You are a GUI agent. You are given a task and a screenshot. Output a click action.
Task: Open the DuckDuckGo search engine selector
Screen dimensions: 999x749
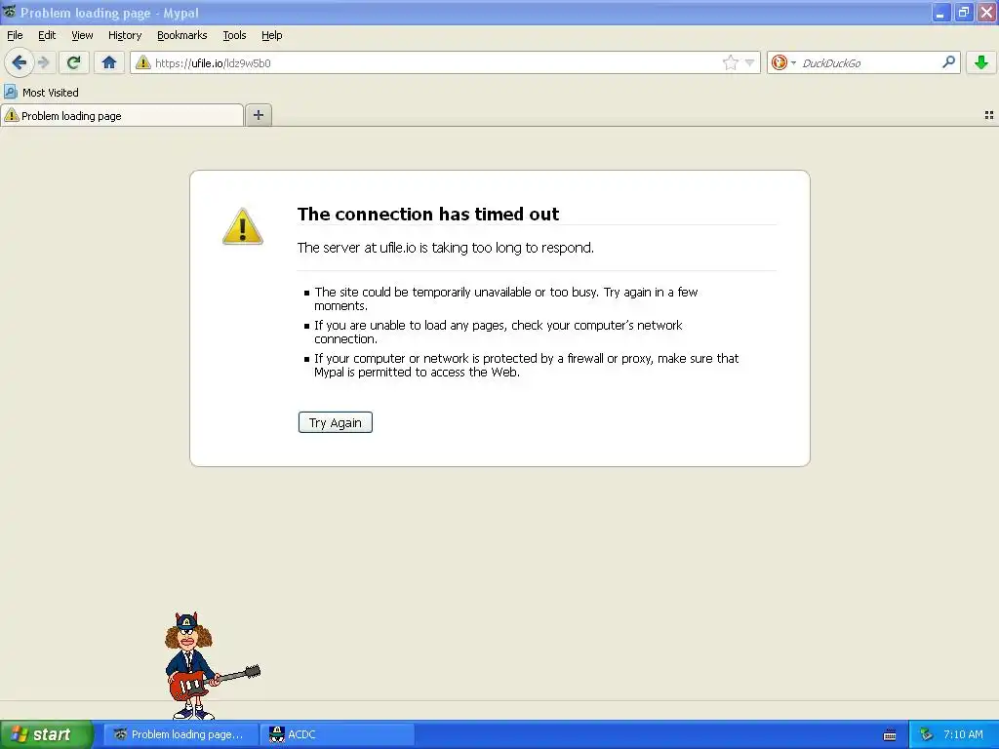tap(783, 62)
